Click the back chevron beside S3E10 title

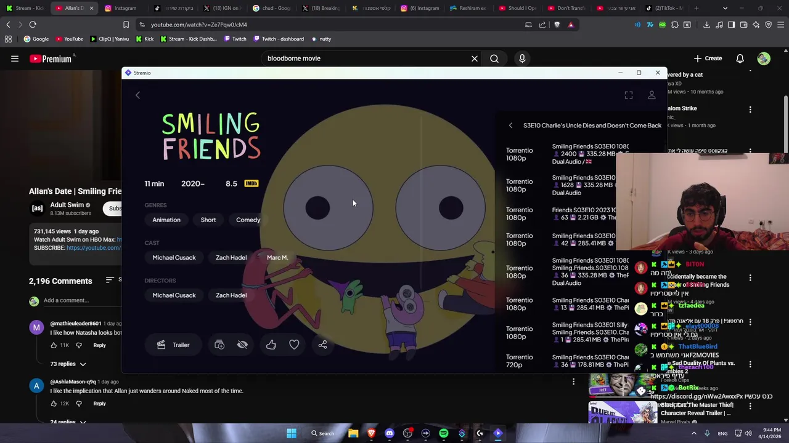pyautogui.click(x=510, y=126)
